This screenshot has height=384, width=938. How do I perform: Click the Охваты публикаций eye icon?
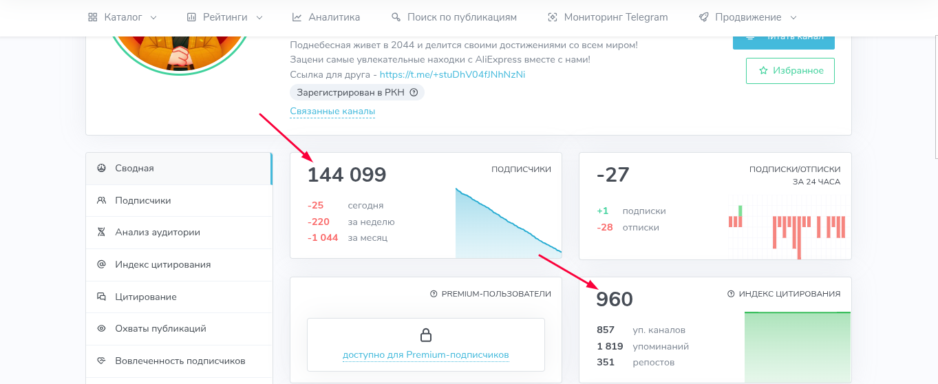point(101,329)
